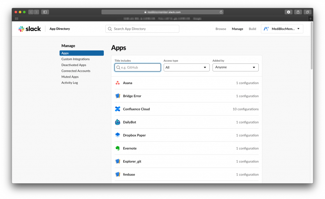
Task: Open Safari downloads icon
Action: coord(288,12)
